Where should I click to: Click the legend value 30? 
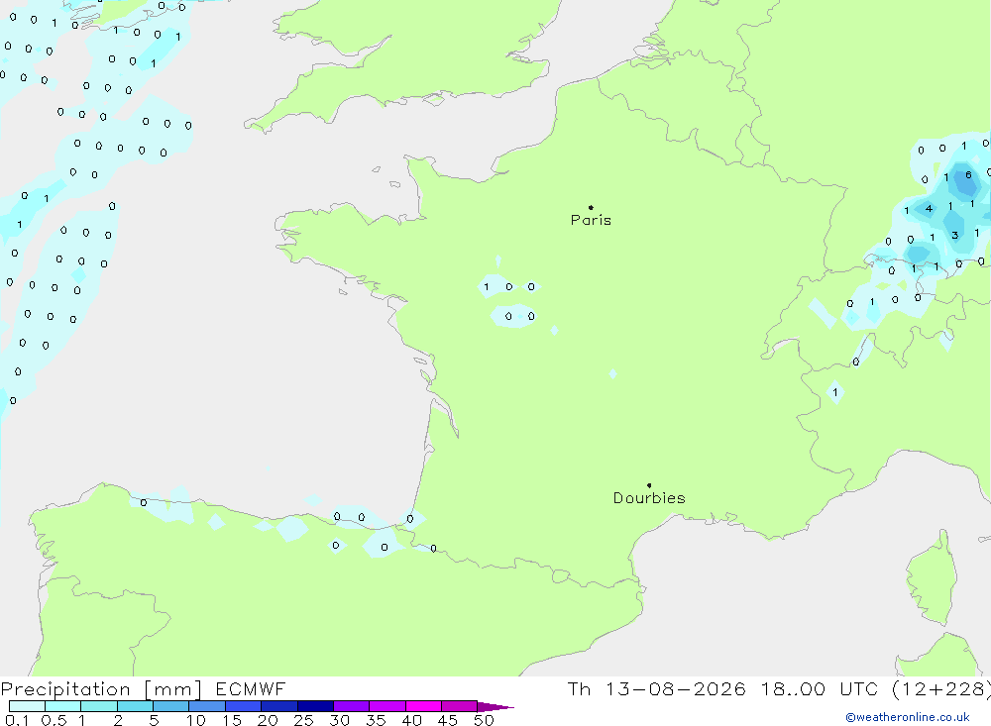pyautogui.click(x=340, y=720)
